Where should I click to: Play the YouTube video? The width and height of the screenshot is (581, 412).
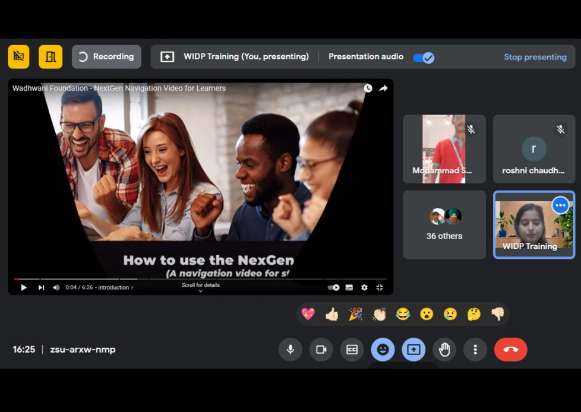click(x=23, y=287)
